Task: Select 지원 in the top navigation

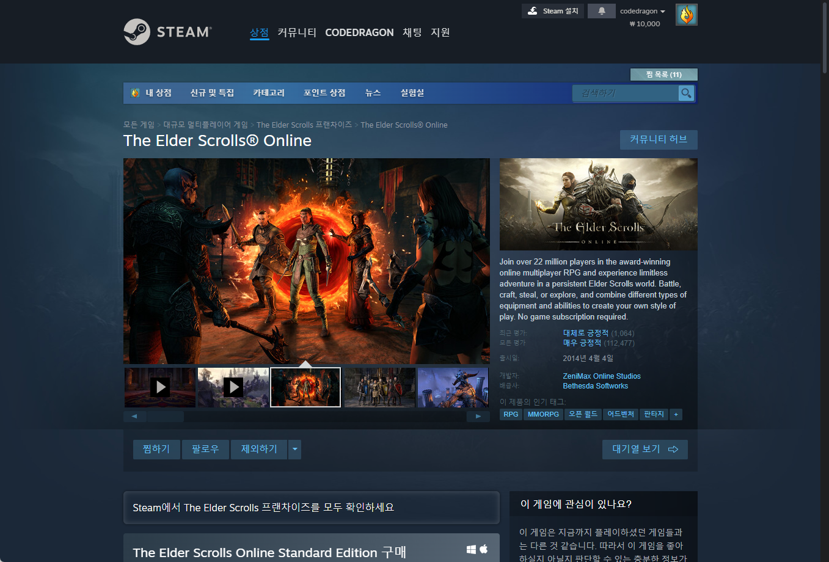Action: tap(440, 32)
